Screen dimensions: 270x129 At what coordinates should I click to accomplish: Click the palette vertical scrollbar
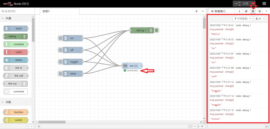coord(33,30)
